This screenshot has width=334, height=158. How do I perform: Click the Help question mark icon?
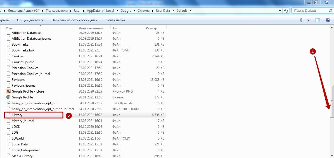point(328,20)
